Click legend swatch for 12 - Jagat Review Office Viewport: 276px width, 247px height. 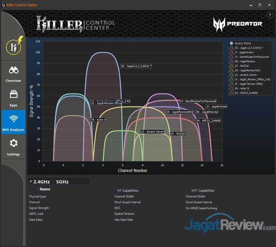pos(231,84)
